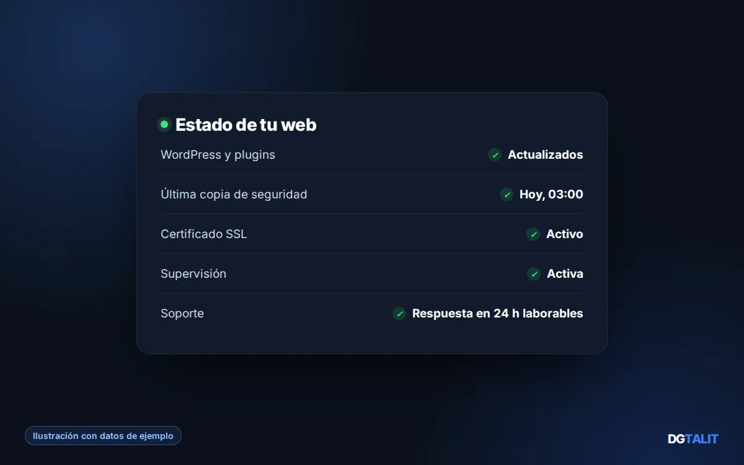Click the Ilustración con datos de ejemplo badge
744x465 pixels.
[x=103, y=436]
